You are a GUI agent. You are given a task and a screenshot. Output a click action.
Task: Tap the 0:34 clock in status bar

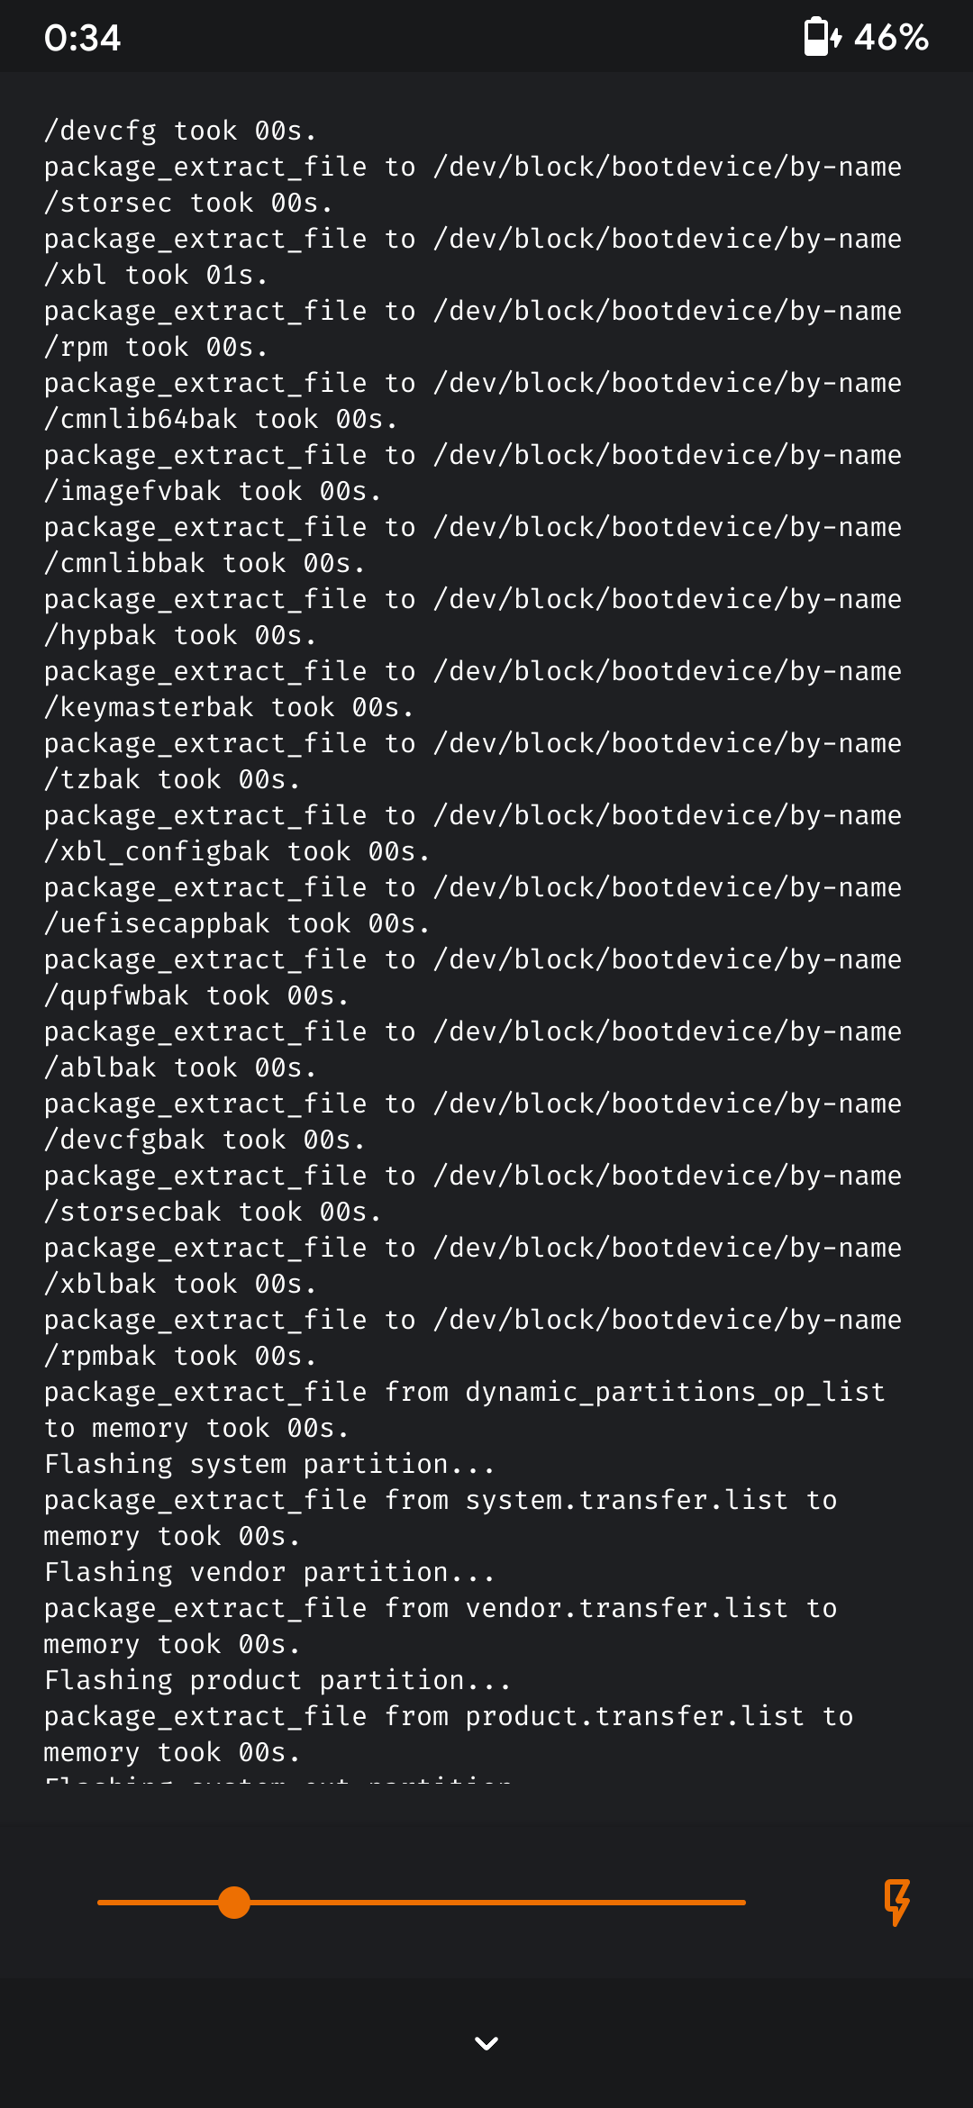tap(82, 38)
